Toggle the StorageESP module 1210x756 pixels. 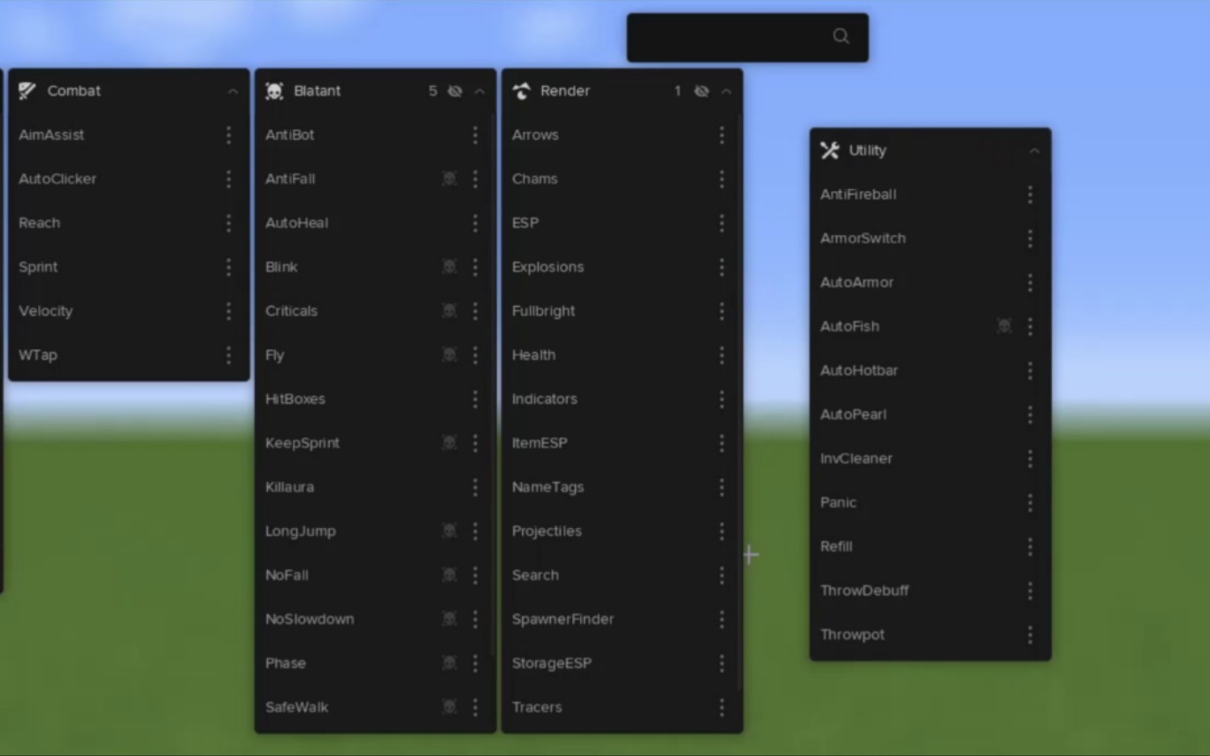620,662
